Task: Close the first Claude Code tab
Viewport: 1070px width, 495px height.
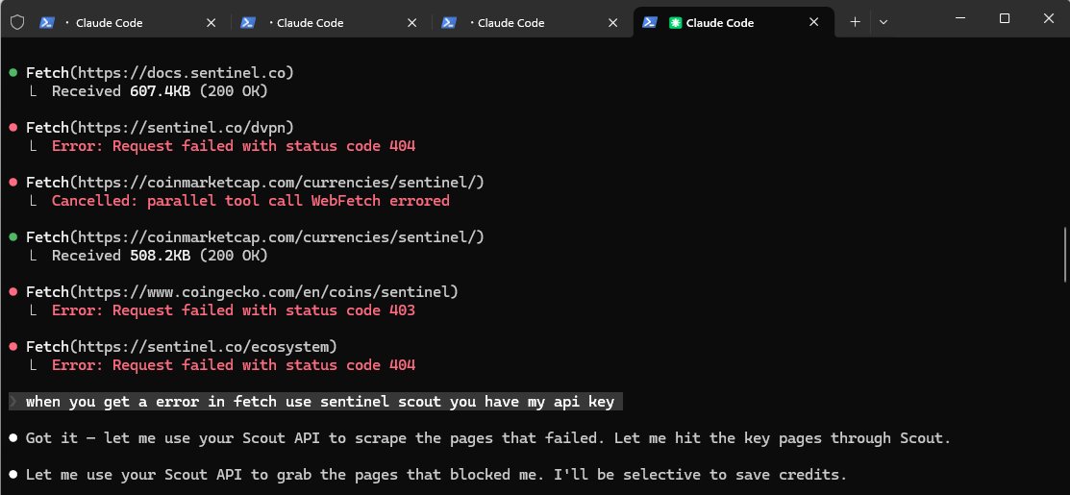Action: [211, 22]
